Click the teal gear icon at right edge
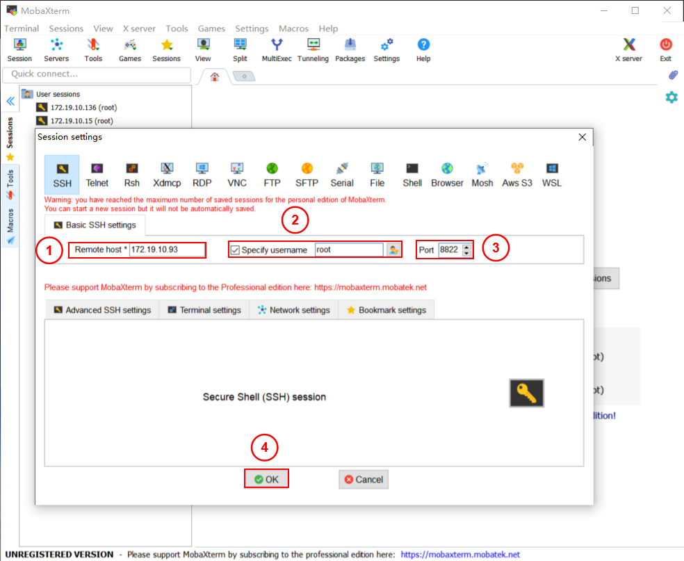684x561 pixels. click(x=671, y=97)
